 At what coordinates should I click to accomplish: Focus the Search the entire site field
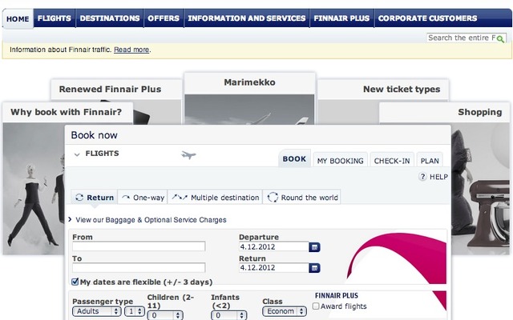click(462, 38)
